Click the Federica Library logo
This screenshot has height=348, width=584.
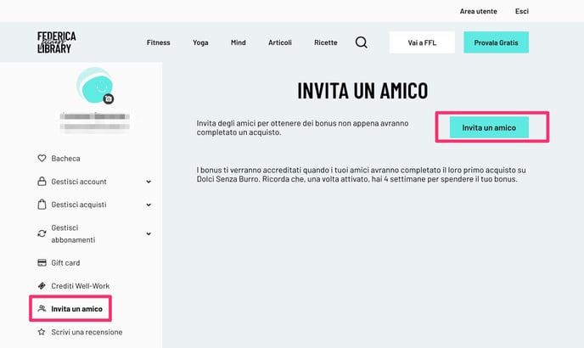coord(57,42)
